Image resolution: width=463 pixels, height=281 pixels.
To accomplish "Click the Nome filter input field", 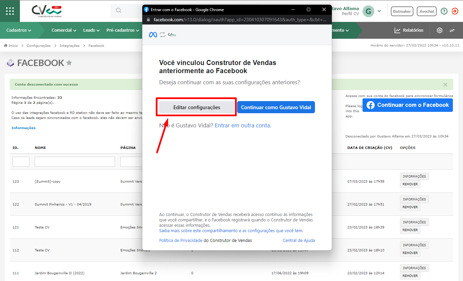I will 75,162.
